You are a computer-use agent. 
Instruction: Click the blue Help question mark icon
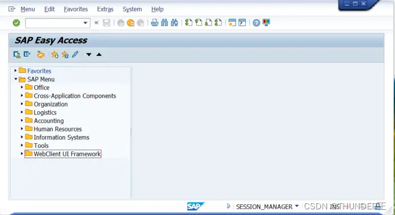(x=256, y=23)
